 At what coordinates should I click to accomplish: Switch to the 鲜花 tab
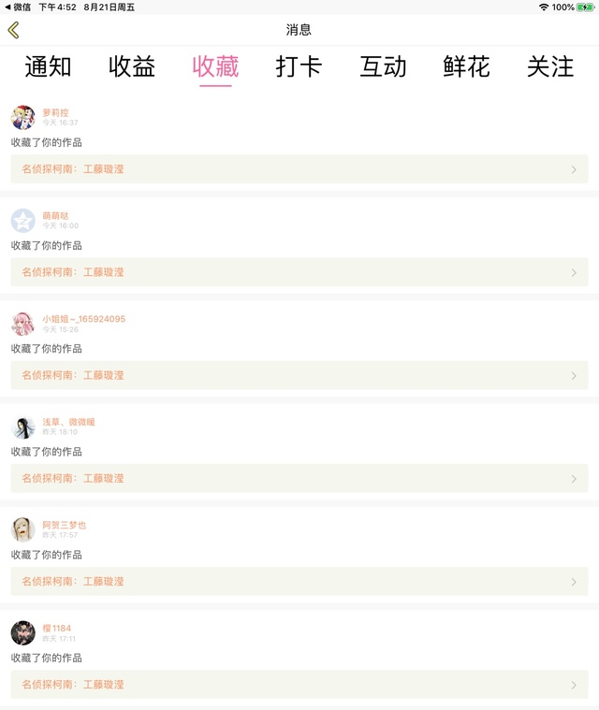[x=466, y=66]
